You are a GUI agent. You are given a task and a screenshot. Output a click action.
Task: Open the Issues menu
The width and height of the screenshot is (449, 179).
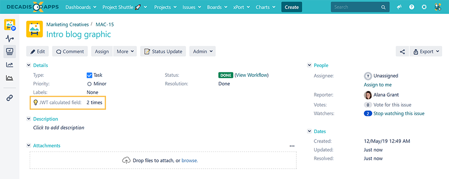192,7
